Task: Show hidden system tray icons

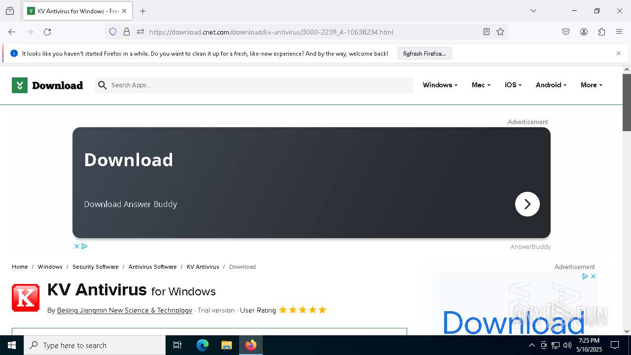Action: pyautogui.click(x=531, y=345)
